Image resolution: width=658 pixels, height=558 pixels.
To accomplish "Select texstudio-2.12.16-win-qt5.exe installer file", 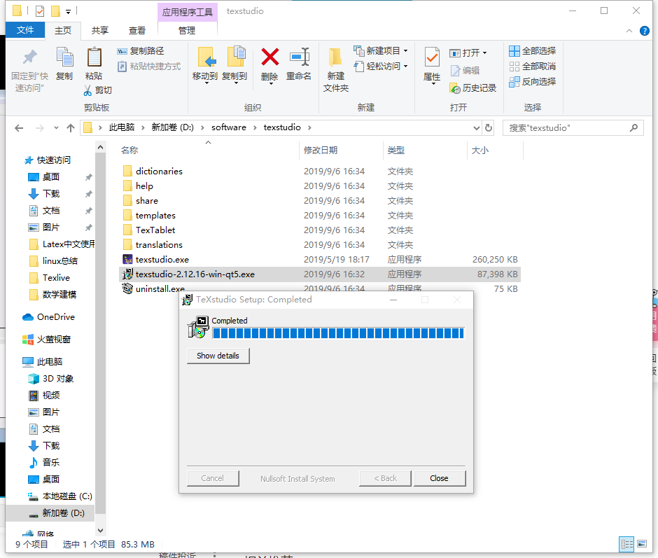I will (320, 274).
